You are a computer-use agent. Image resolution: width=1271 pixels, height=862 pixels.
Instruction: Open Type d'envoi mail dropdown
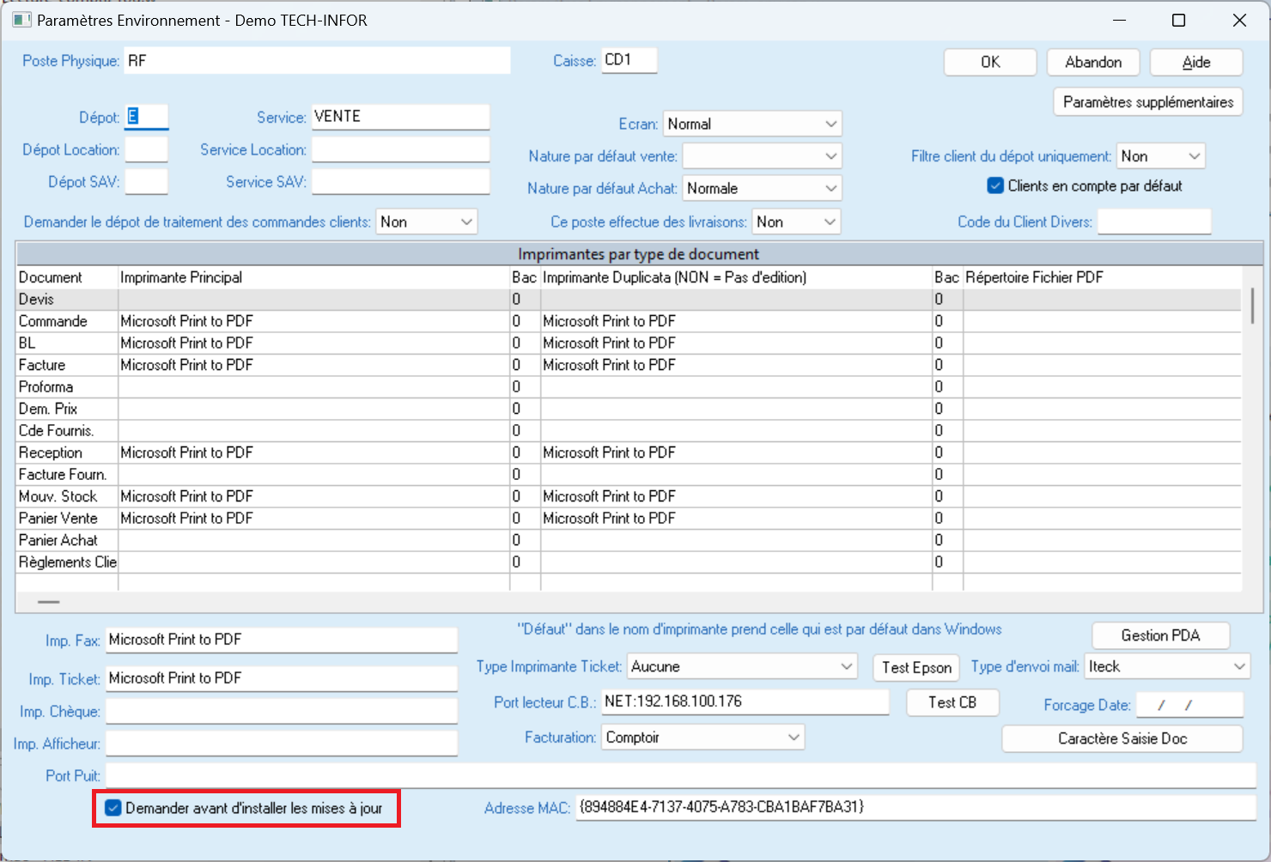click(1238, 667)
